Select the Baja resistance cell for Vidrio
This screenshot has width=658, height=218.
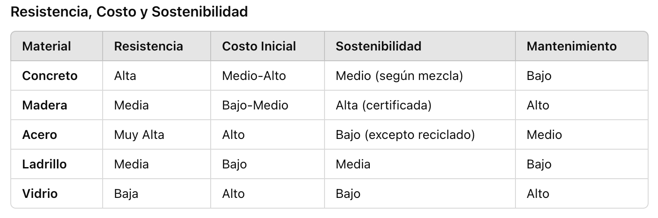(x=126, y=194)
